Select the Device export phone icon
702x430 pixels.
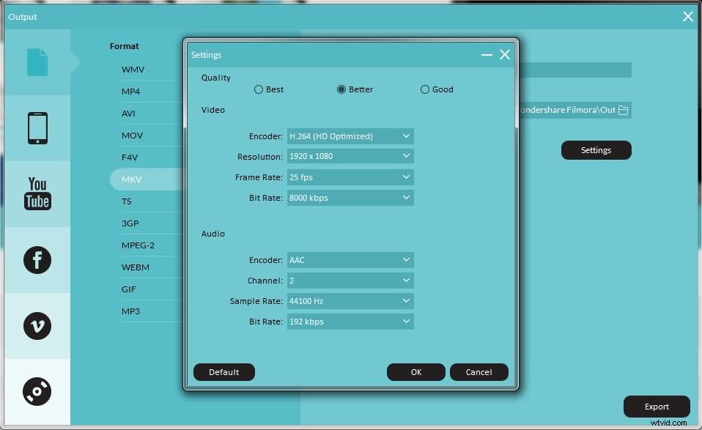click(37, 128)
